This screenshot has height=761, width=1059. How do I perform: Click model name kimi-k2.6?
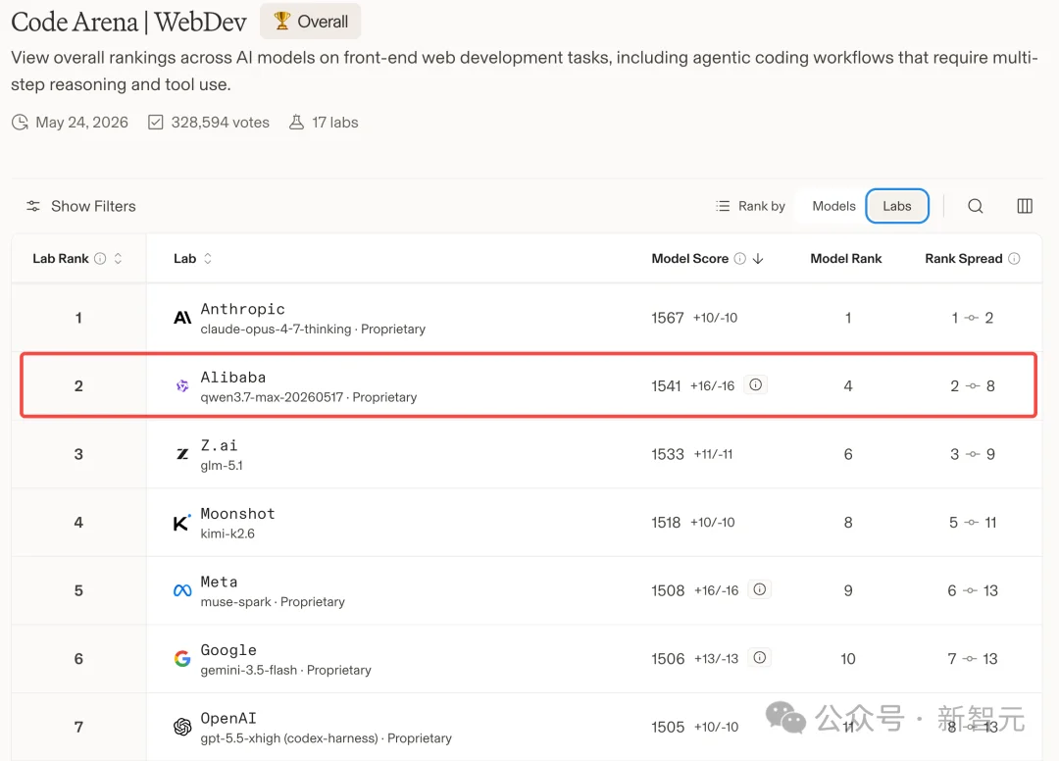coord(227,533)
